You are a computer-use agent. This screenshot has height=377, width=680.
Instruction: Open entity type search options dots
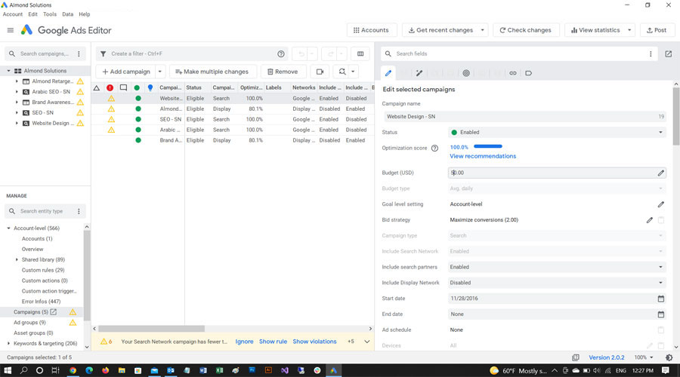click(x=79, y=211)
